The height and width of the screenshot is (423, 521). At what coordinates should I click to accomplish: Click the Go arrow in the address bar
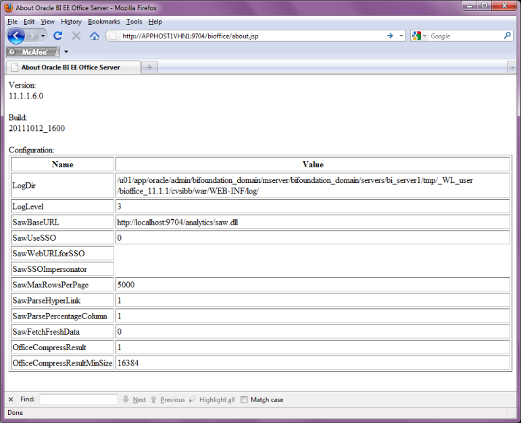pos(390,36)
